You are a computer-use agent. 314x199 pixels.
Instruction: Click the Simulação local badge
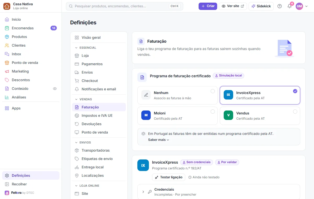coord(228,75)
